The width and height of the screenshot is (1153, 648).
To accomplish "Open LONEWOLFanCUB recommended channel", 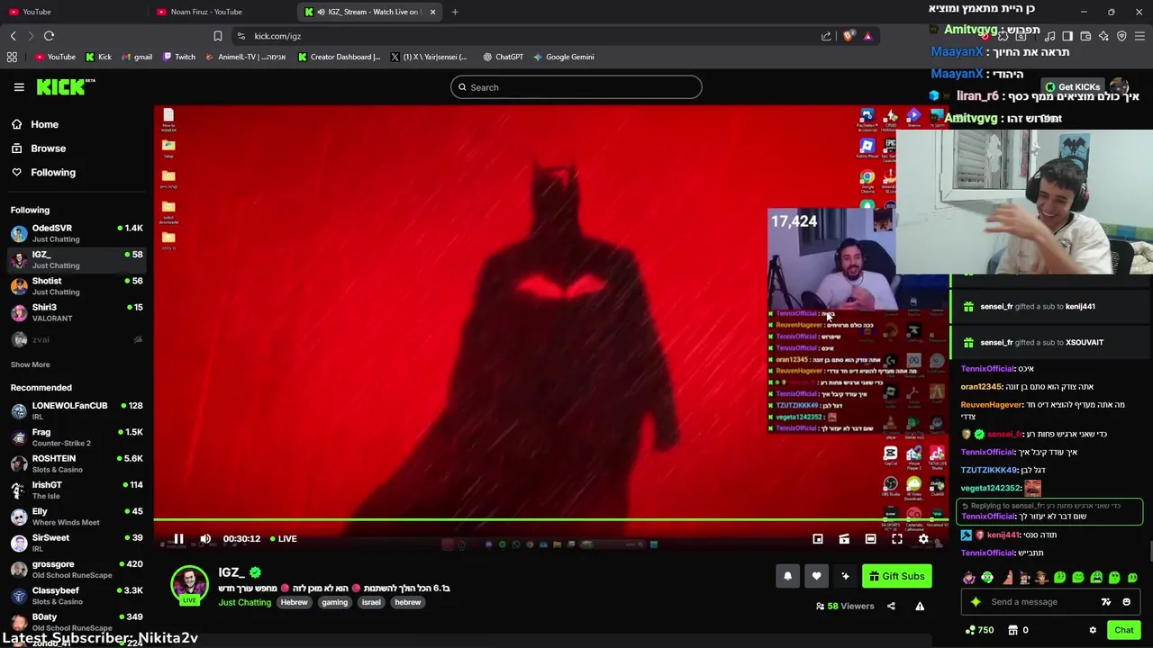I will tap(76, 410).
